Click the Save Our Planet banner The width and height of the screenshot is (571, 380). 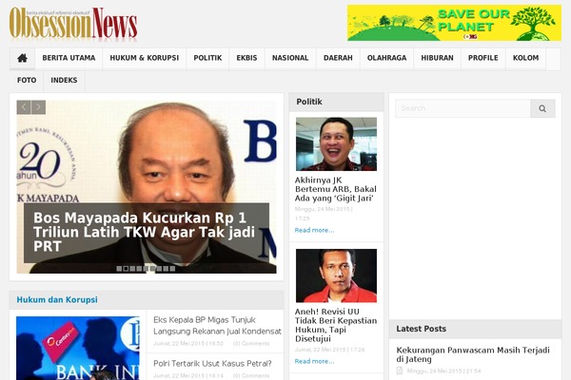coord(454,23)
